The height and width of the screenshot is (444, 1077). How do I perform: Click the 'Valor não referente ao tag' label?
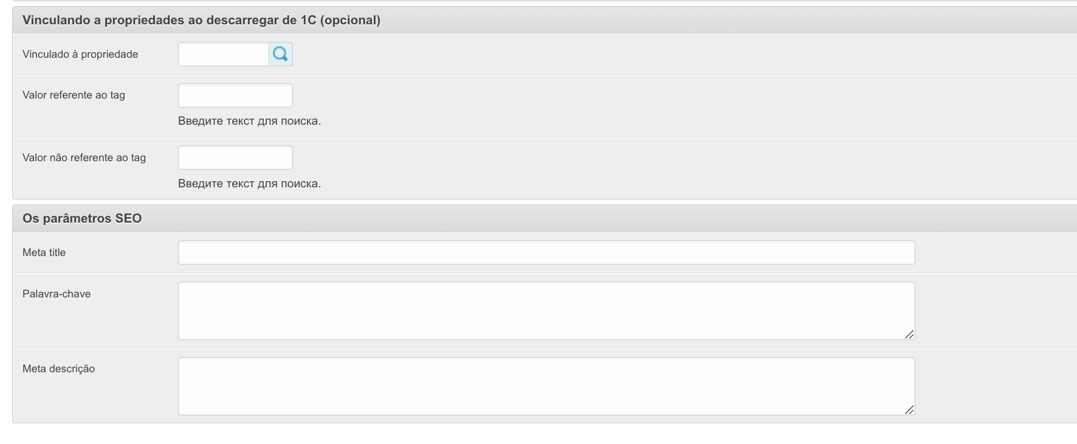pyautogui.click(x=84, y=158)
